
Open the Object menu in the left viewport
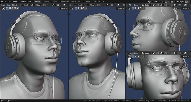coord(14,5)
